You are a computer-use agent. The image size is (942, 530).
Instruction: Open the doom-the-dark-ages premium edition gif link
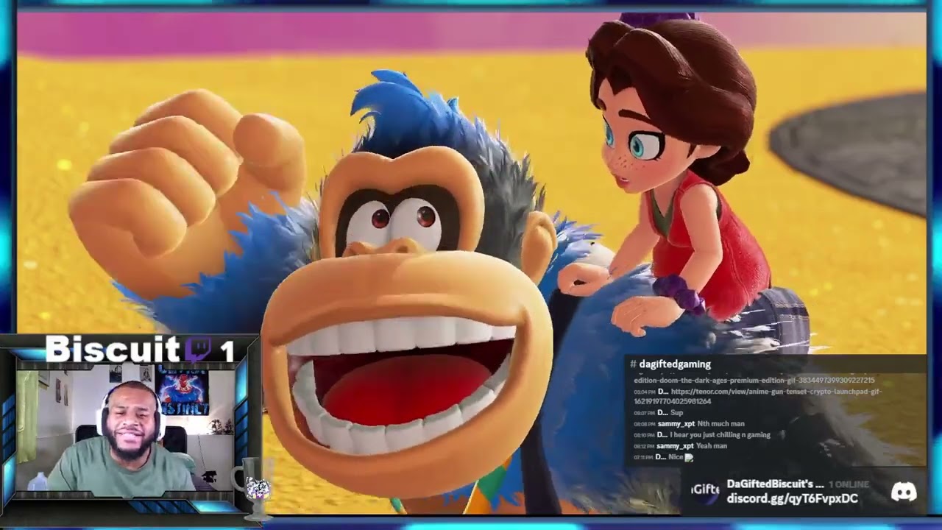point(754,380)
